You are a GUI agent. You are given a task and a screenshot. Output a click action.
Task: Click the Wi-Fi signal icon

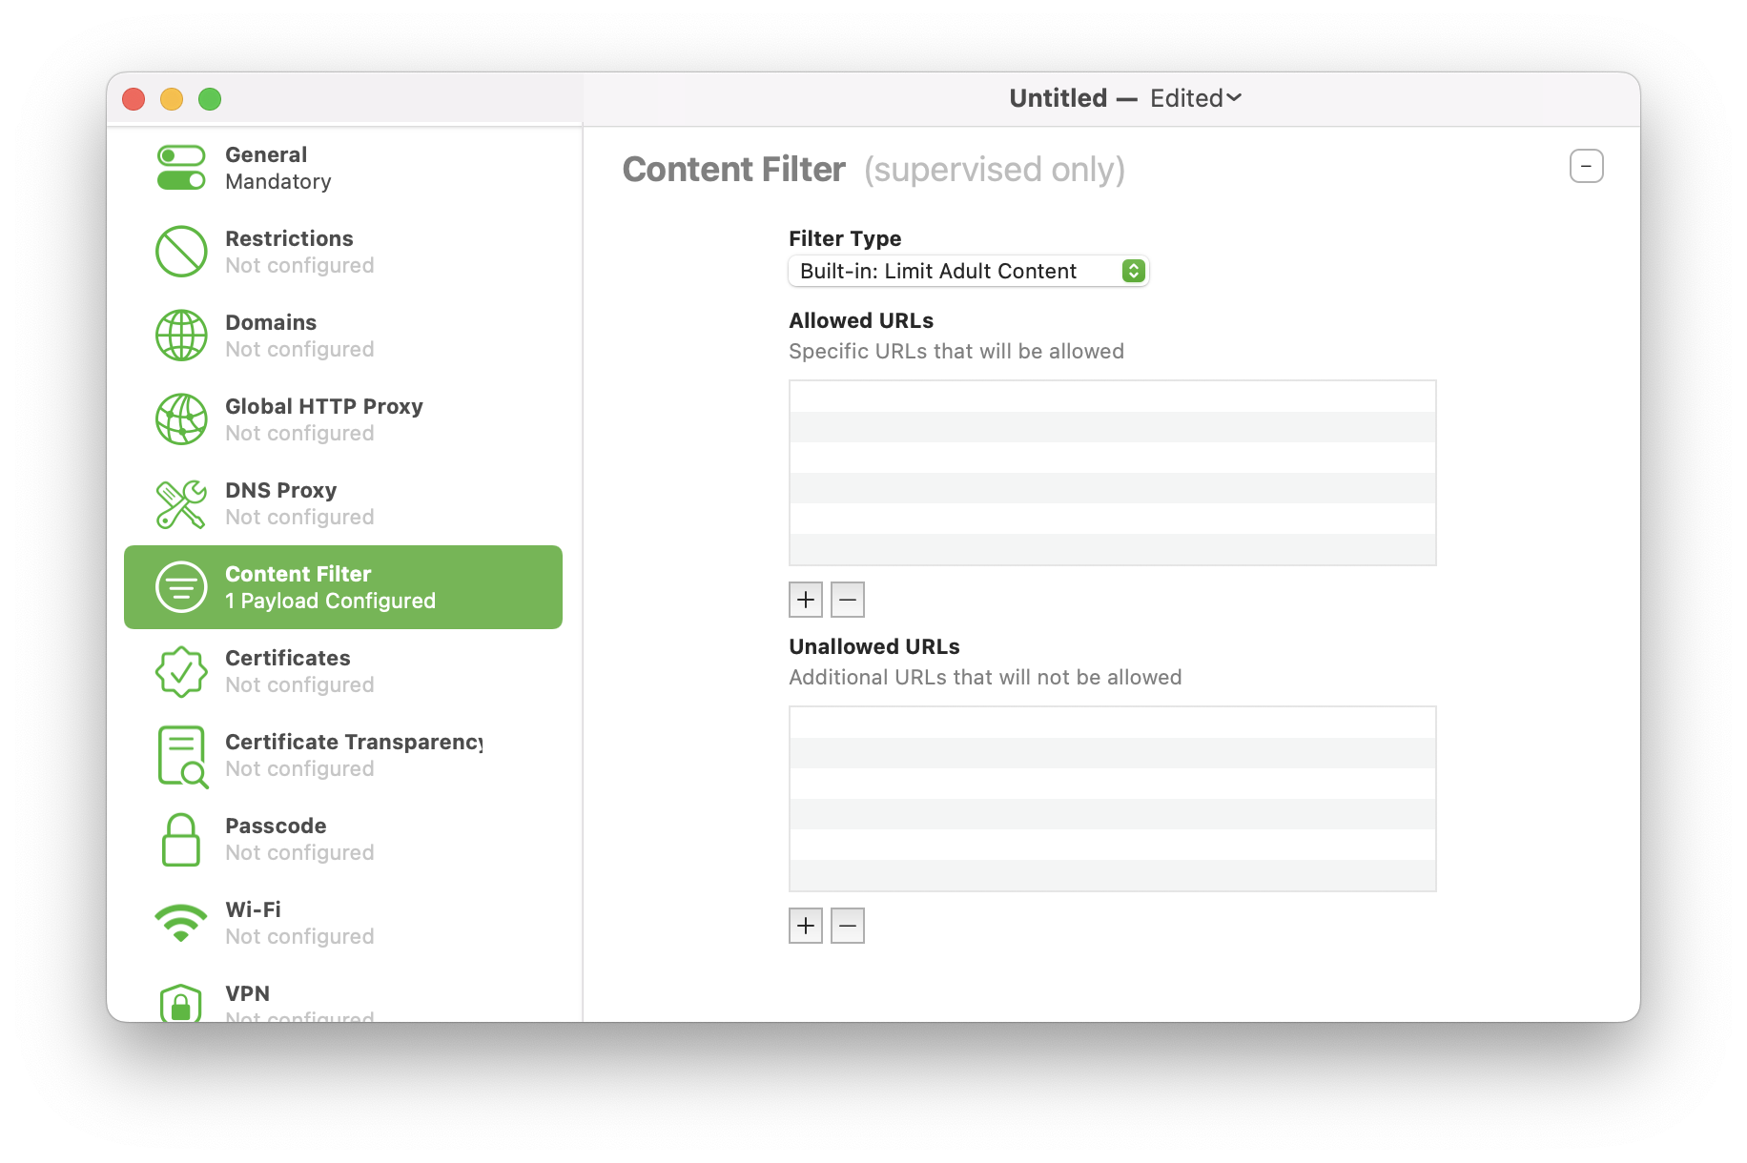(x=181, y=922)
